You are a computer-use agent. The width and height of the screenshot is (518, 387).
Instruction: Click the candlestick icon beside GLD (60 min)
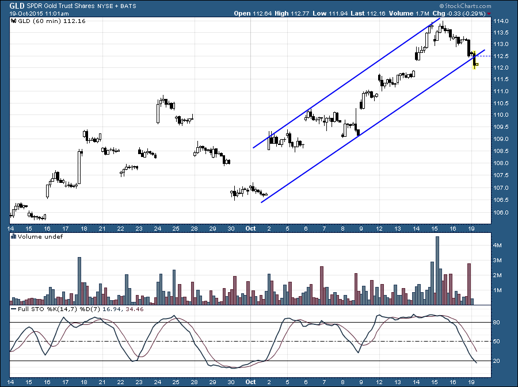pyautogui.click(x=14, y=21)
